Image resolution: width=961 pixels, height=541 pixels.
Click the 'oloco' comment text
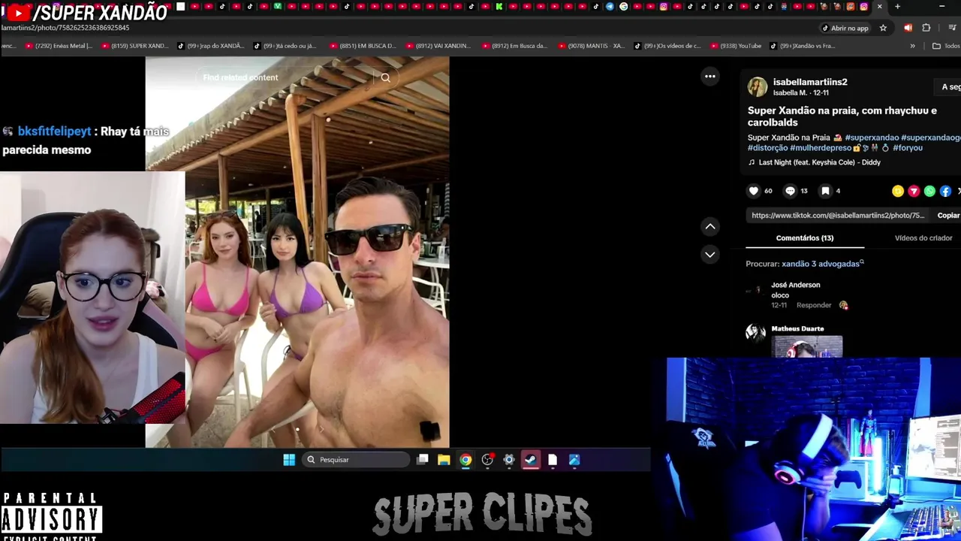click(780, 295)
